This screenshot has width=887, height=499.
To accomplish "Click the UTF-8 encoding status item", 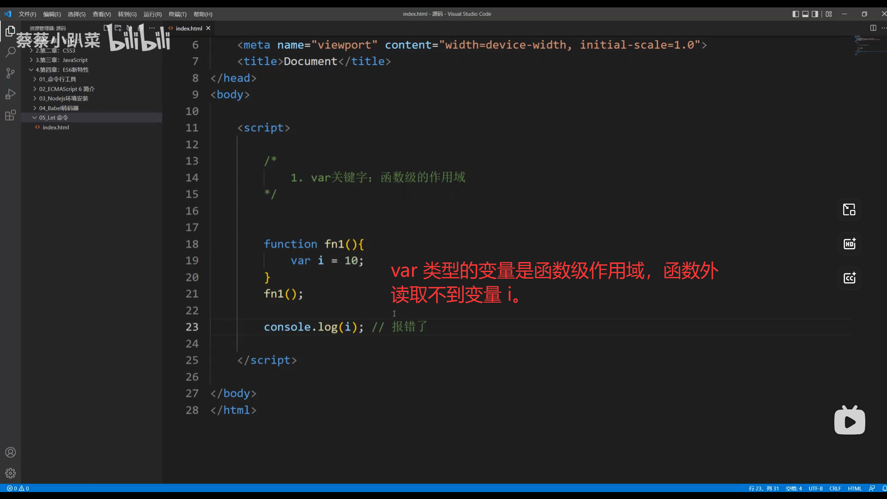I will coord(815,488).
